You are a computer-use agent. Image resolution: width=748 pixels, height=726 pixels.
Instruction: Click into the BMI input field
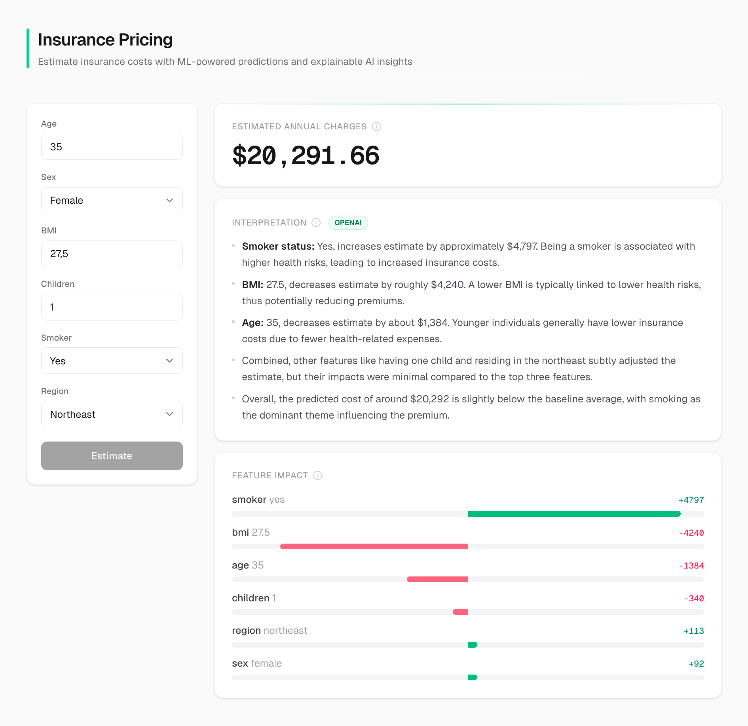(x=112, y=254)
